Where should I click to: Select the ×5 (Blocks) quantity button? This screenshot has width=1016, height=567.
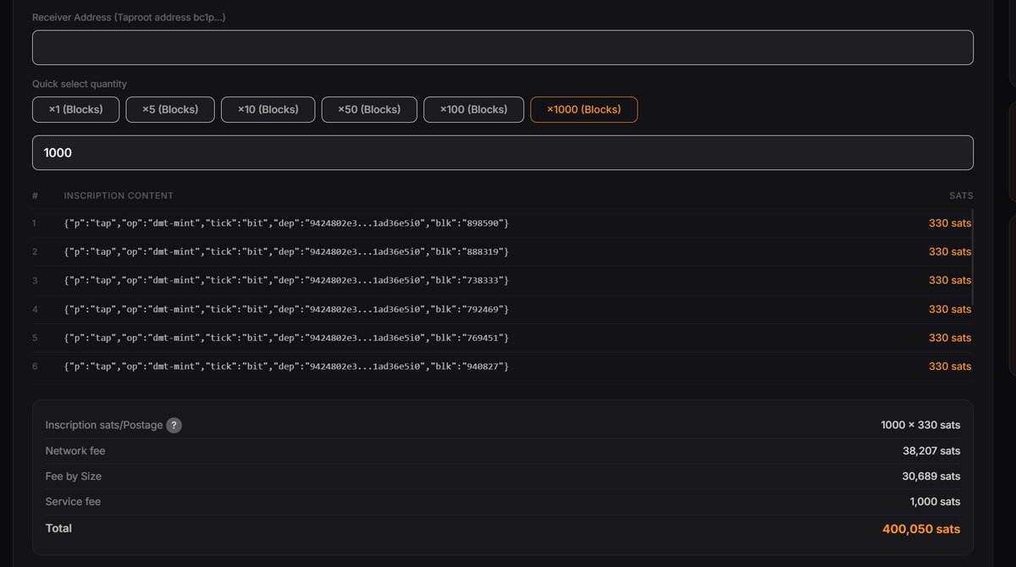[170, 109]
